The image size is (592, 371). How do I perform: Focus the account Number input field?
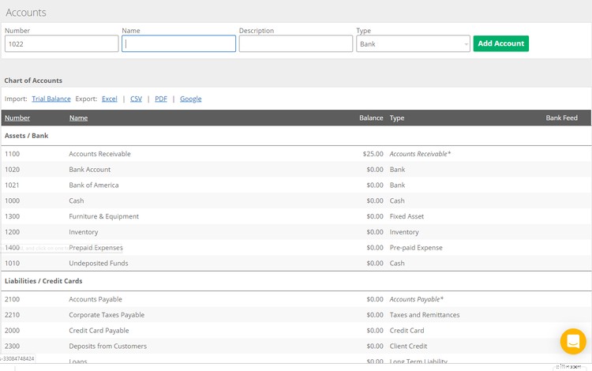click(62, 44)
